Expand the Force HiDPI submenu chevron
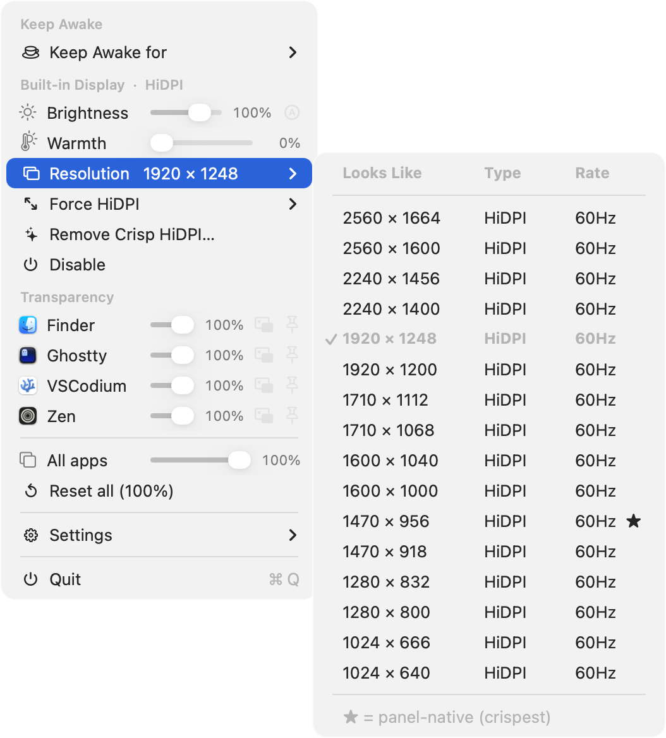The width and height of the screenshot is (666, 738). (293, 204)
